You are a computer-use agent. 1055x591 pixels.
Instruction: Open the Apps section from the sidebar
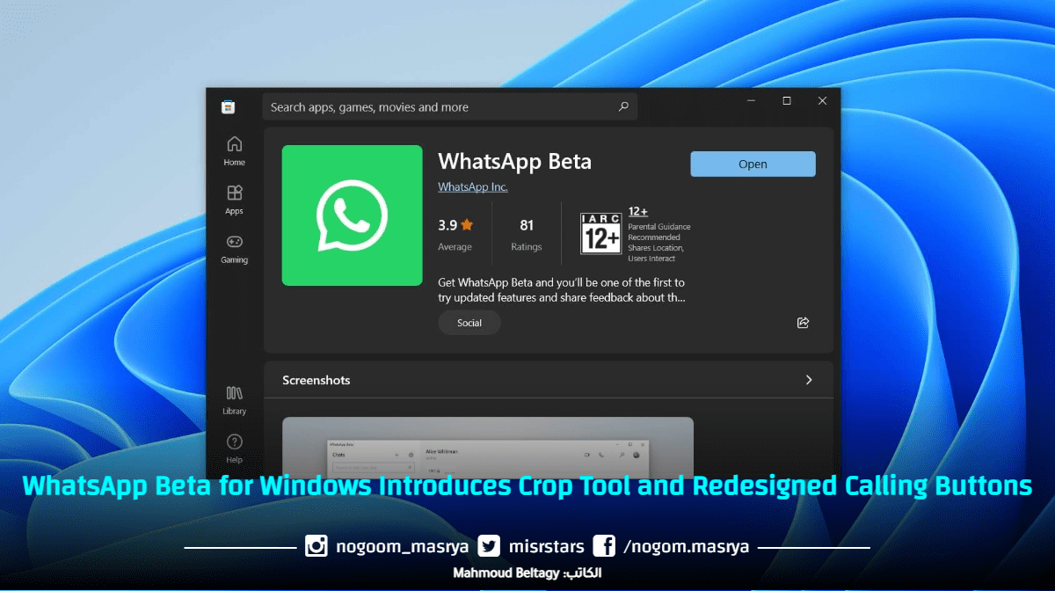click(234, 199)
